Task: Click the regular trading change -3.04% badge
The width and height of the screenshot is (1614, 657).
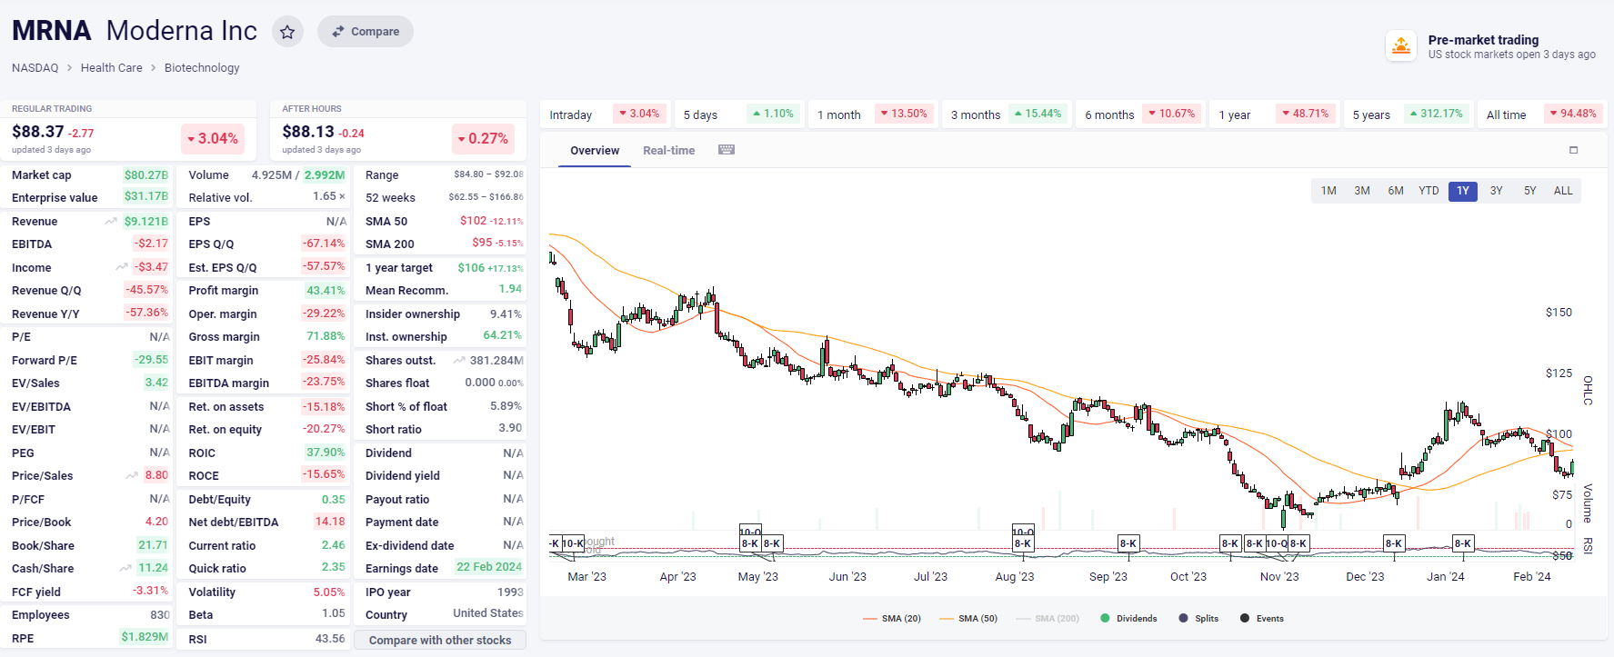Action: coord(213,139)
